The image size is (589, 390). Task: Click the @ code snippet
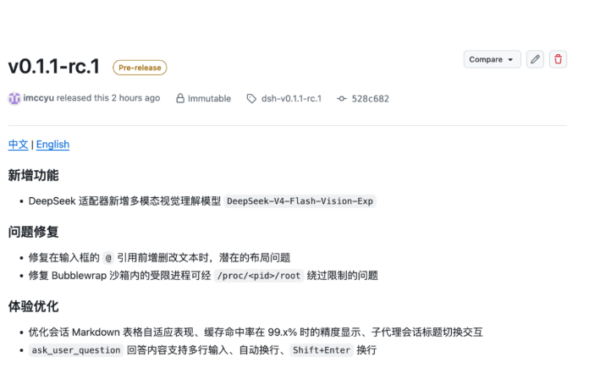click(x=108, y=258)
